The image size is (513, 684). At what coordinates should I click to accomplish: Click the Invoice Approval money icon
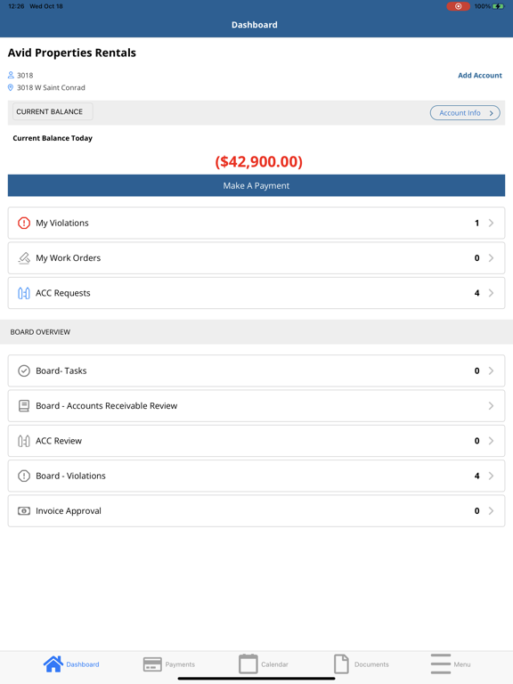(24, 511)
